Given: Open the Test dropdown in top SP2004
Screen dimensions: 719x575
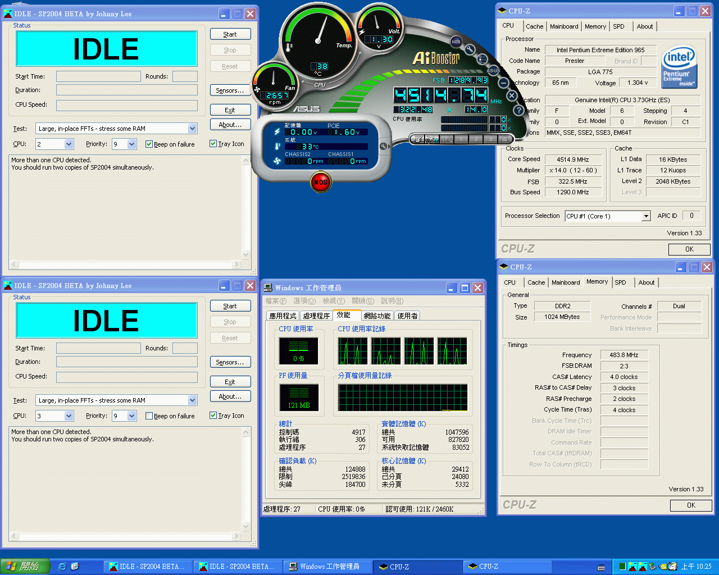Looking at the screenshot, I should tap(192, 129).
